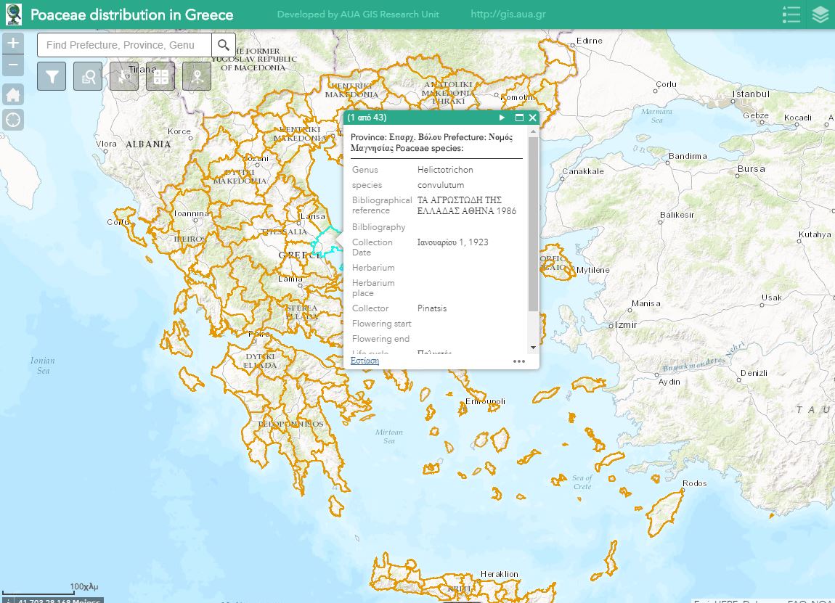The width and height of the screenshot is (835, 603).
Task: Focus the Find Prefecture search field
Action: pos(124,45)
